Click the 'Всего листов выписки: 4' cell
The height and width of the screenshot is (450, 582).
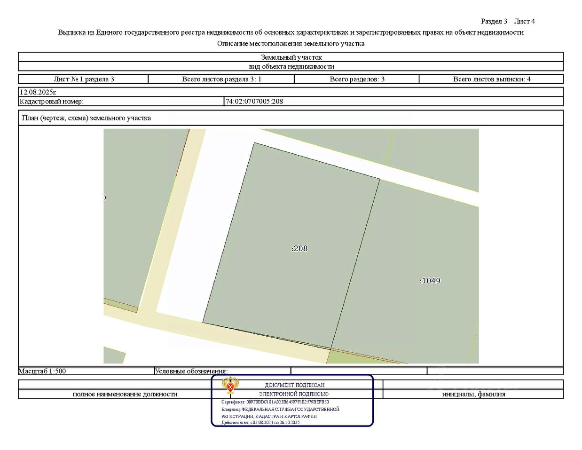pyautogui.click(x=492, y=79)
